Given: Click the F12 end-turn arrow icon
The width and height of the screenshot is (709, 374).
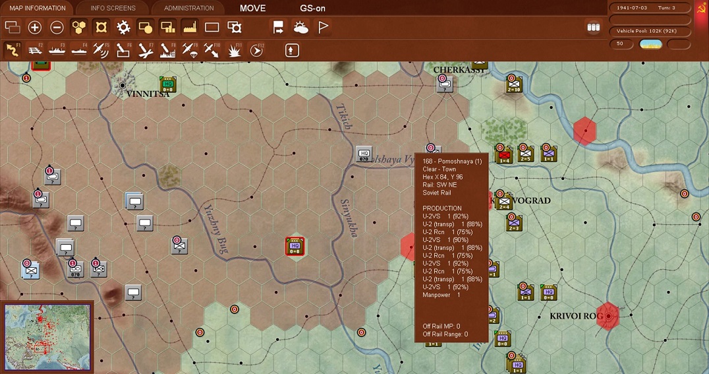Looking at the screenshot, I should click(x=256, y=50).
